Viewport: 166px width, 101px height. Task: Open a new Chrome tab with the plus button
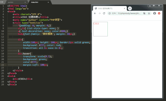click(130, 9)
